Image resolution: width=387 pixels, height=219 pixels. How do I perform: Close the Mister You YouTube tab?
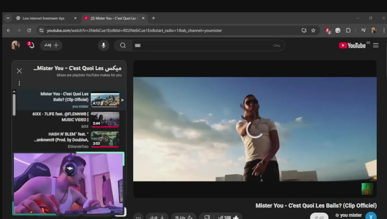tap(143, 18)
